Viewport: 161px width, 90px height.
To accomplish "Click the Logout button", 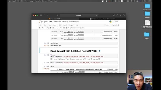I will click(x=116, y=22).
